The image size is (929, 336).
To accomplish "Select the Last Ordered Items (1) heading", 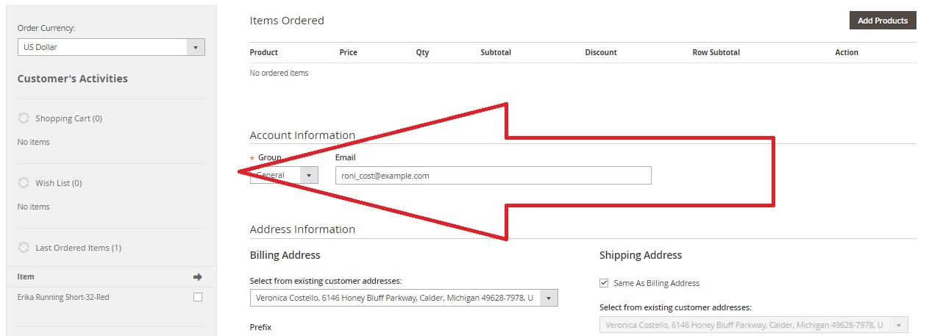I will tap(78, 248).
